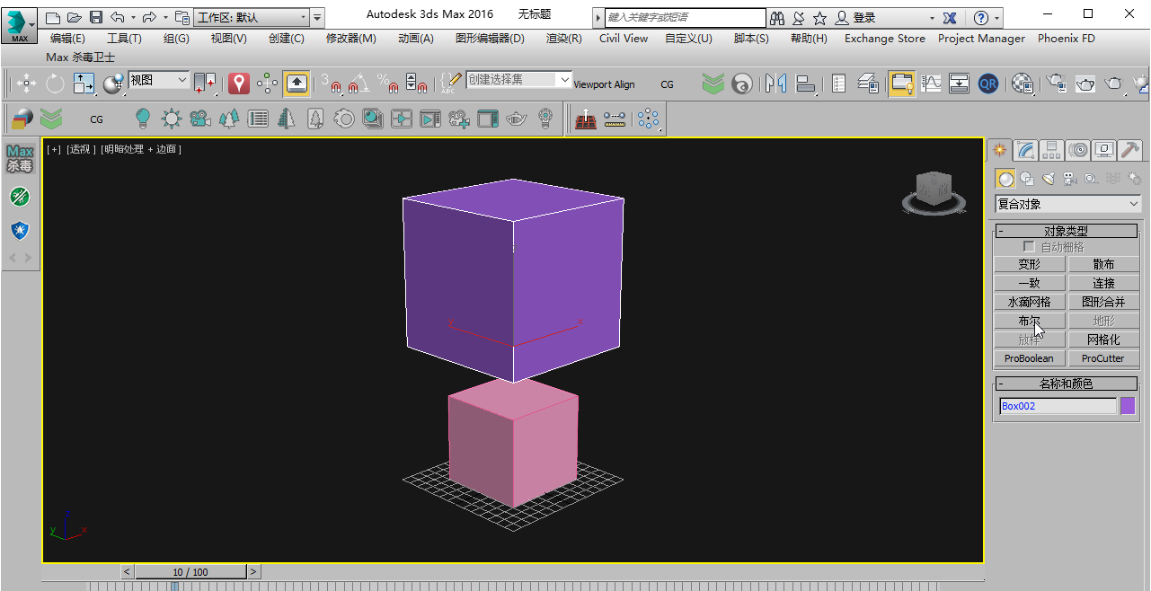
Task: Toggle the percent snap button
Action: (x=387, y=84)
